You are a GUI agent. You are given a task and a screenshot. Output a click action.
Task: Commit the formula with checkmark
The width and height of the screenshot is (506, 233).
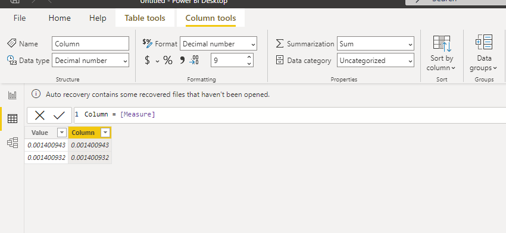point(60,115)
